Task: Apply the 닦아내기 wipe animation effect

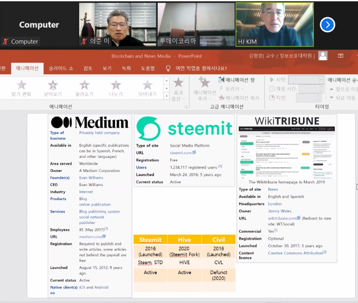Action: pyautogui.click(x=148, y=88)
